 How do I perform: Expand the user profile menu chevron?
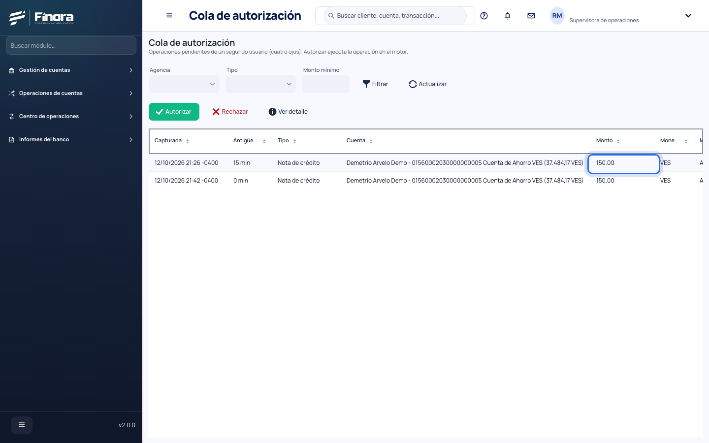pyautogui.click(x=688, y=16)
